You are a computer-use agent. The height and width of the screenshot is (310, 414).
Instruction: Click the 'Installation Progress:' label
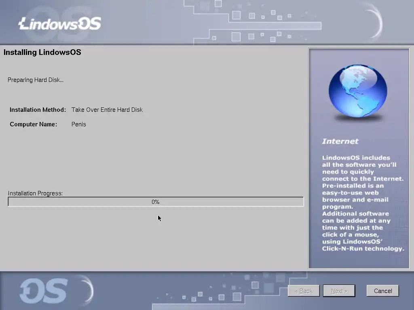36,193
